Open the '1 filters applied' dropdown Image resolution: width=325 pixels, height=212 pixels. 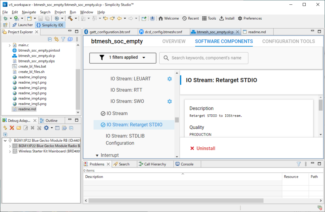pos(123,58)
